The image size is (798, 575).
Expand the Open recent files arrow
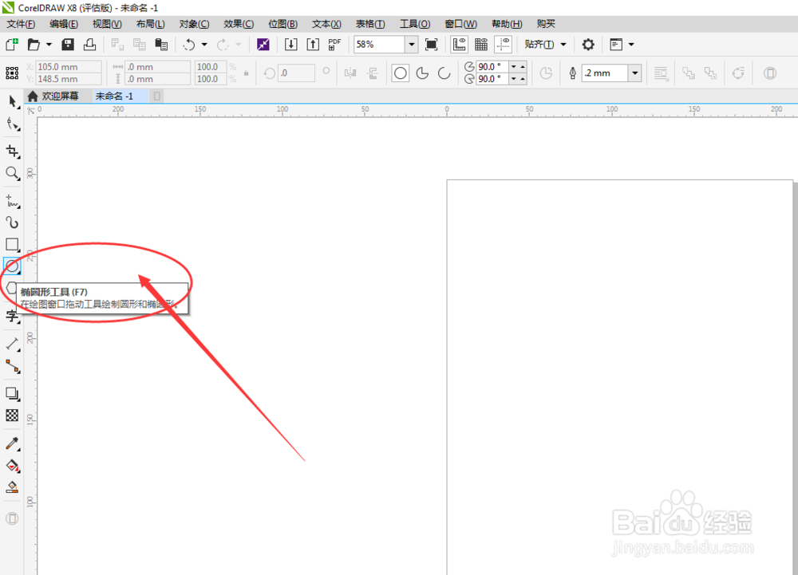pos(49,45)
